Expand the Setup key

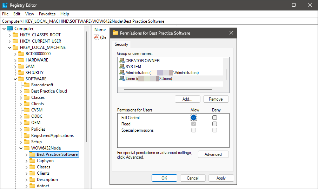[x=21, y=142]
